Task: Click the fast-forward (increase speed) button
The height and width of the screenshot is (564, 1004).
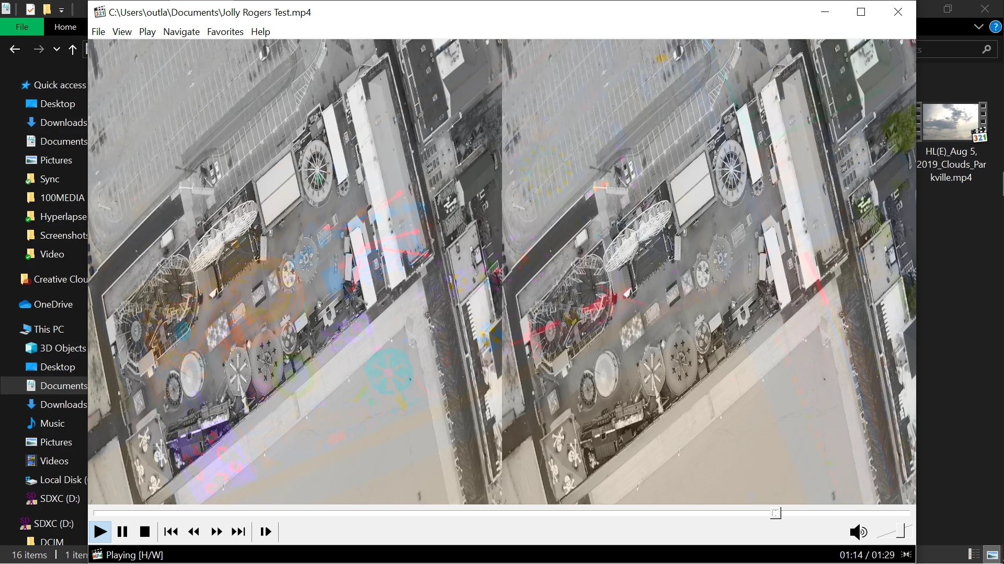Action: 216,532
